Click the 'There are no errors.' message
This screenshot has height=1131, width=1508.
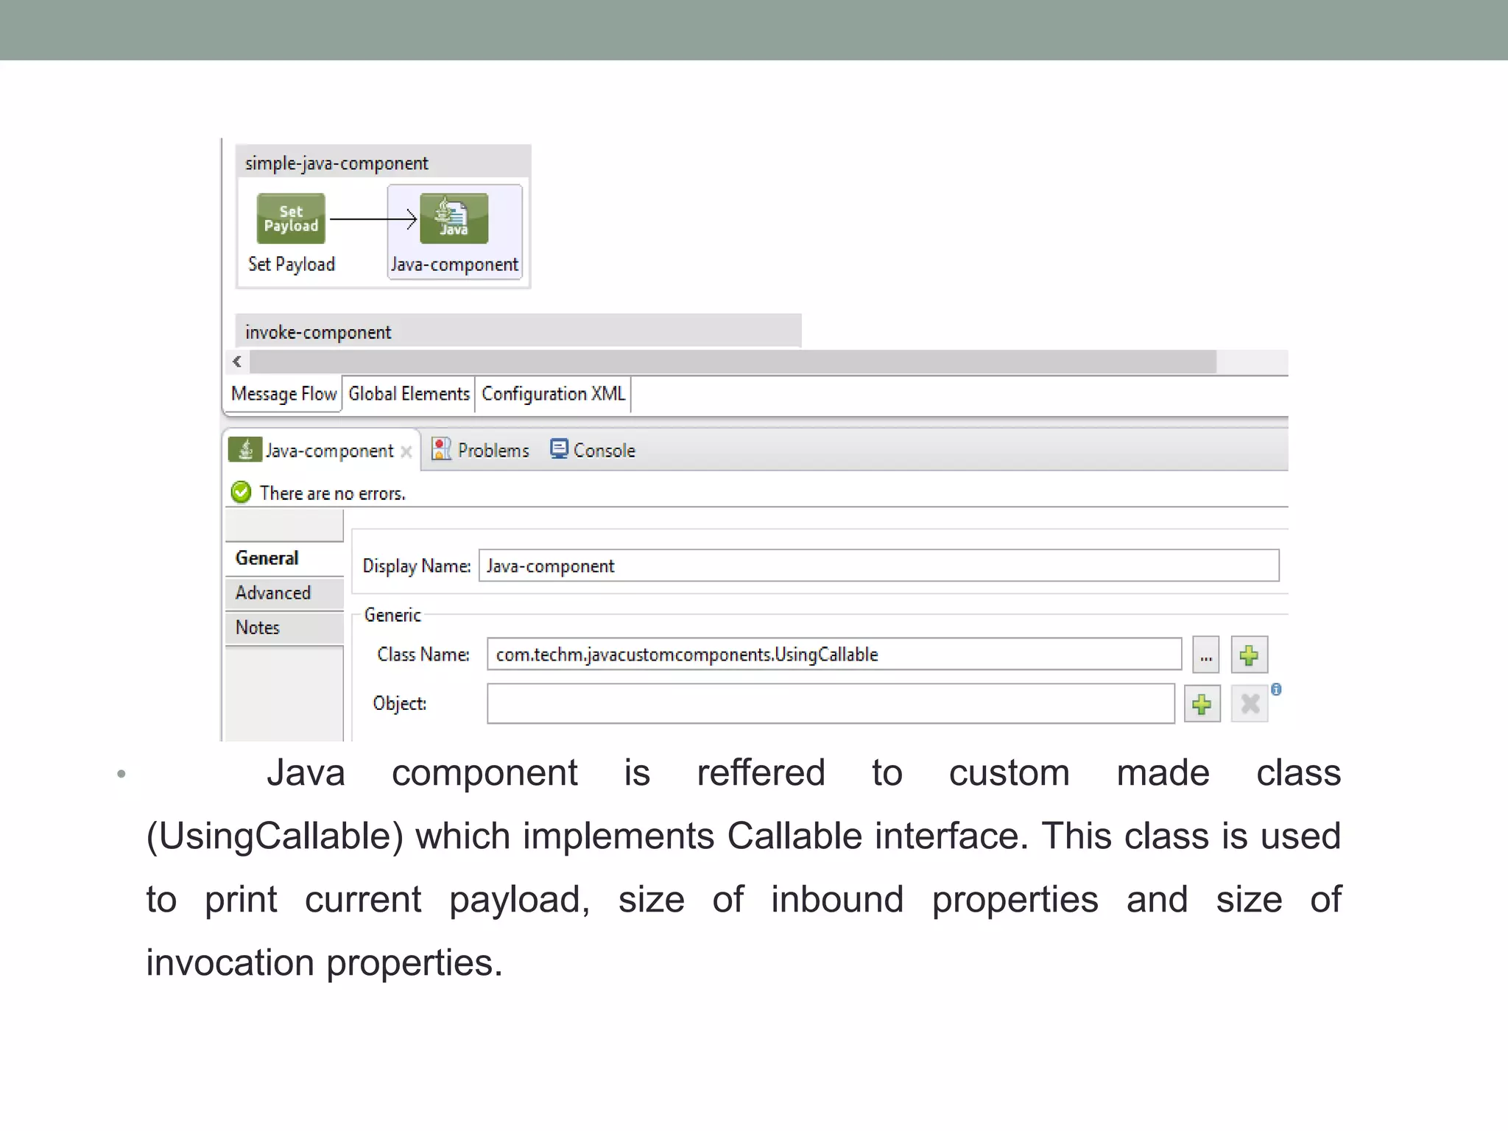(333, 493)
